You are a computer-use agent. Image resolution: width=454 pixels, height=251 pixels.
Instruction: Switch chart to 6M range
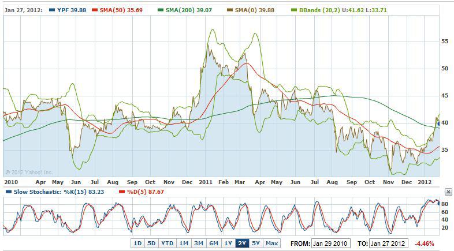(x=213, y=243)
